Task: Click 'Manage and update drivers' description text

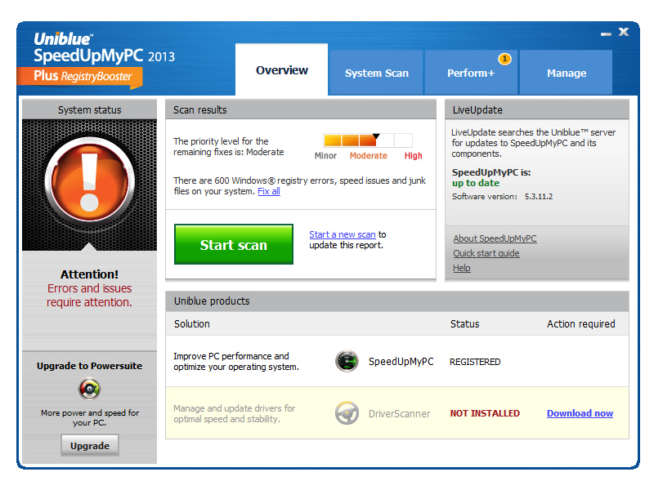Action: tap(234, 414)
